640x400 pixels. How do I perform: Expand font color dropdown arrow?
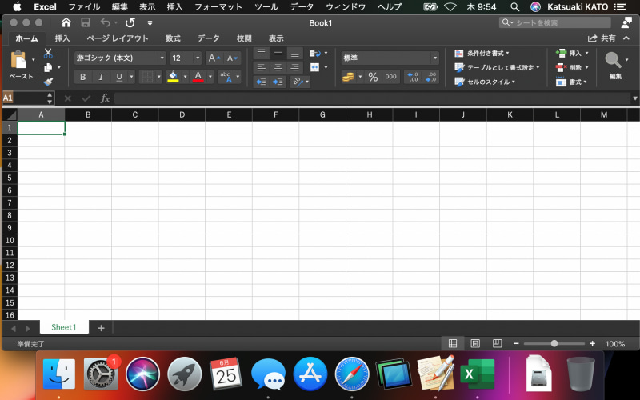pos(210,77)
